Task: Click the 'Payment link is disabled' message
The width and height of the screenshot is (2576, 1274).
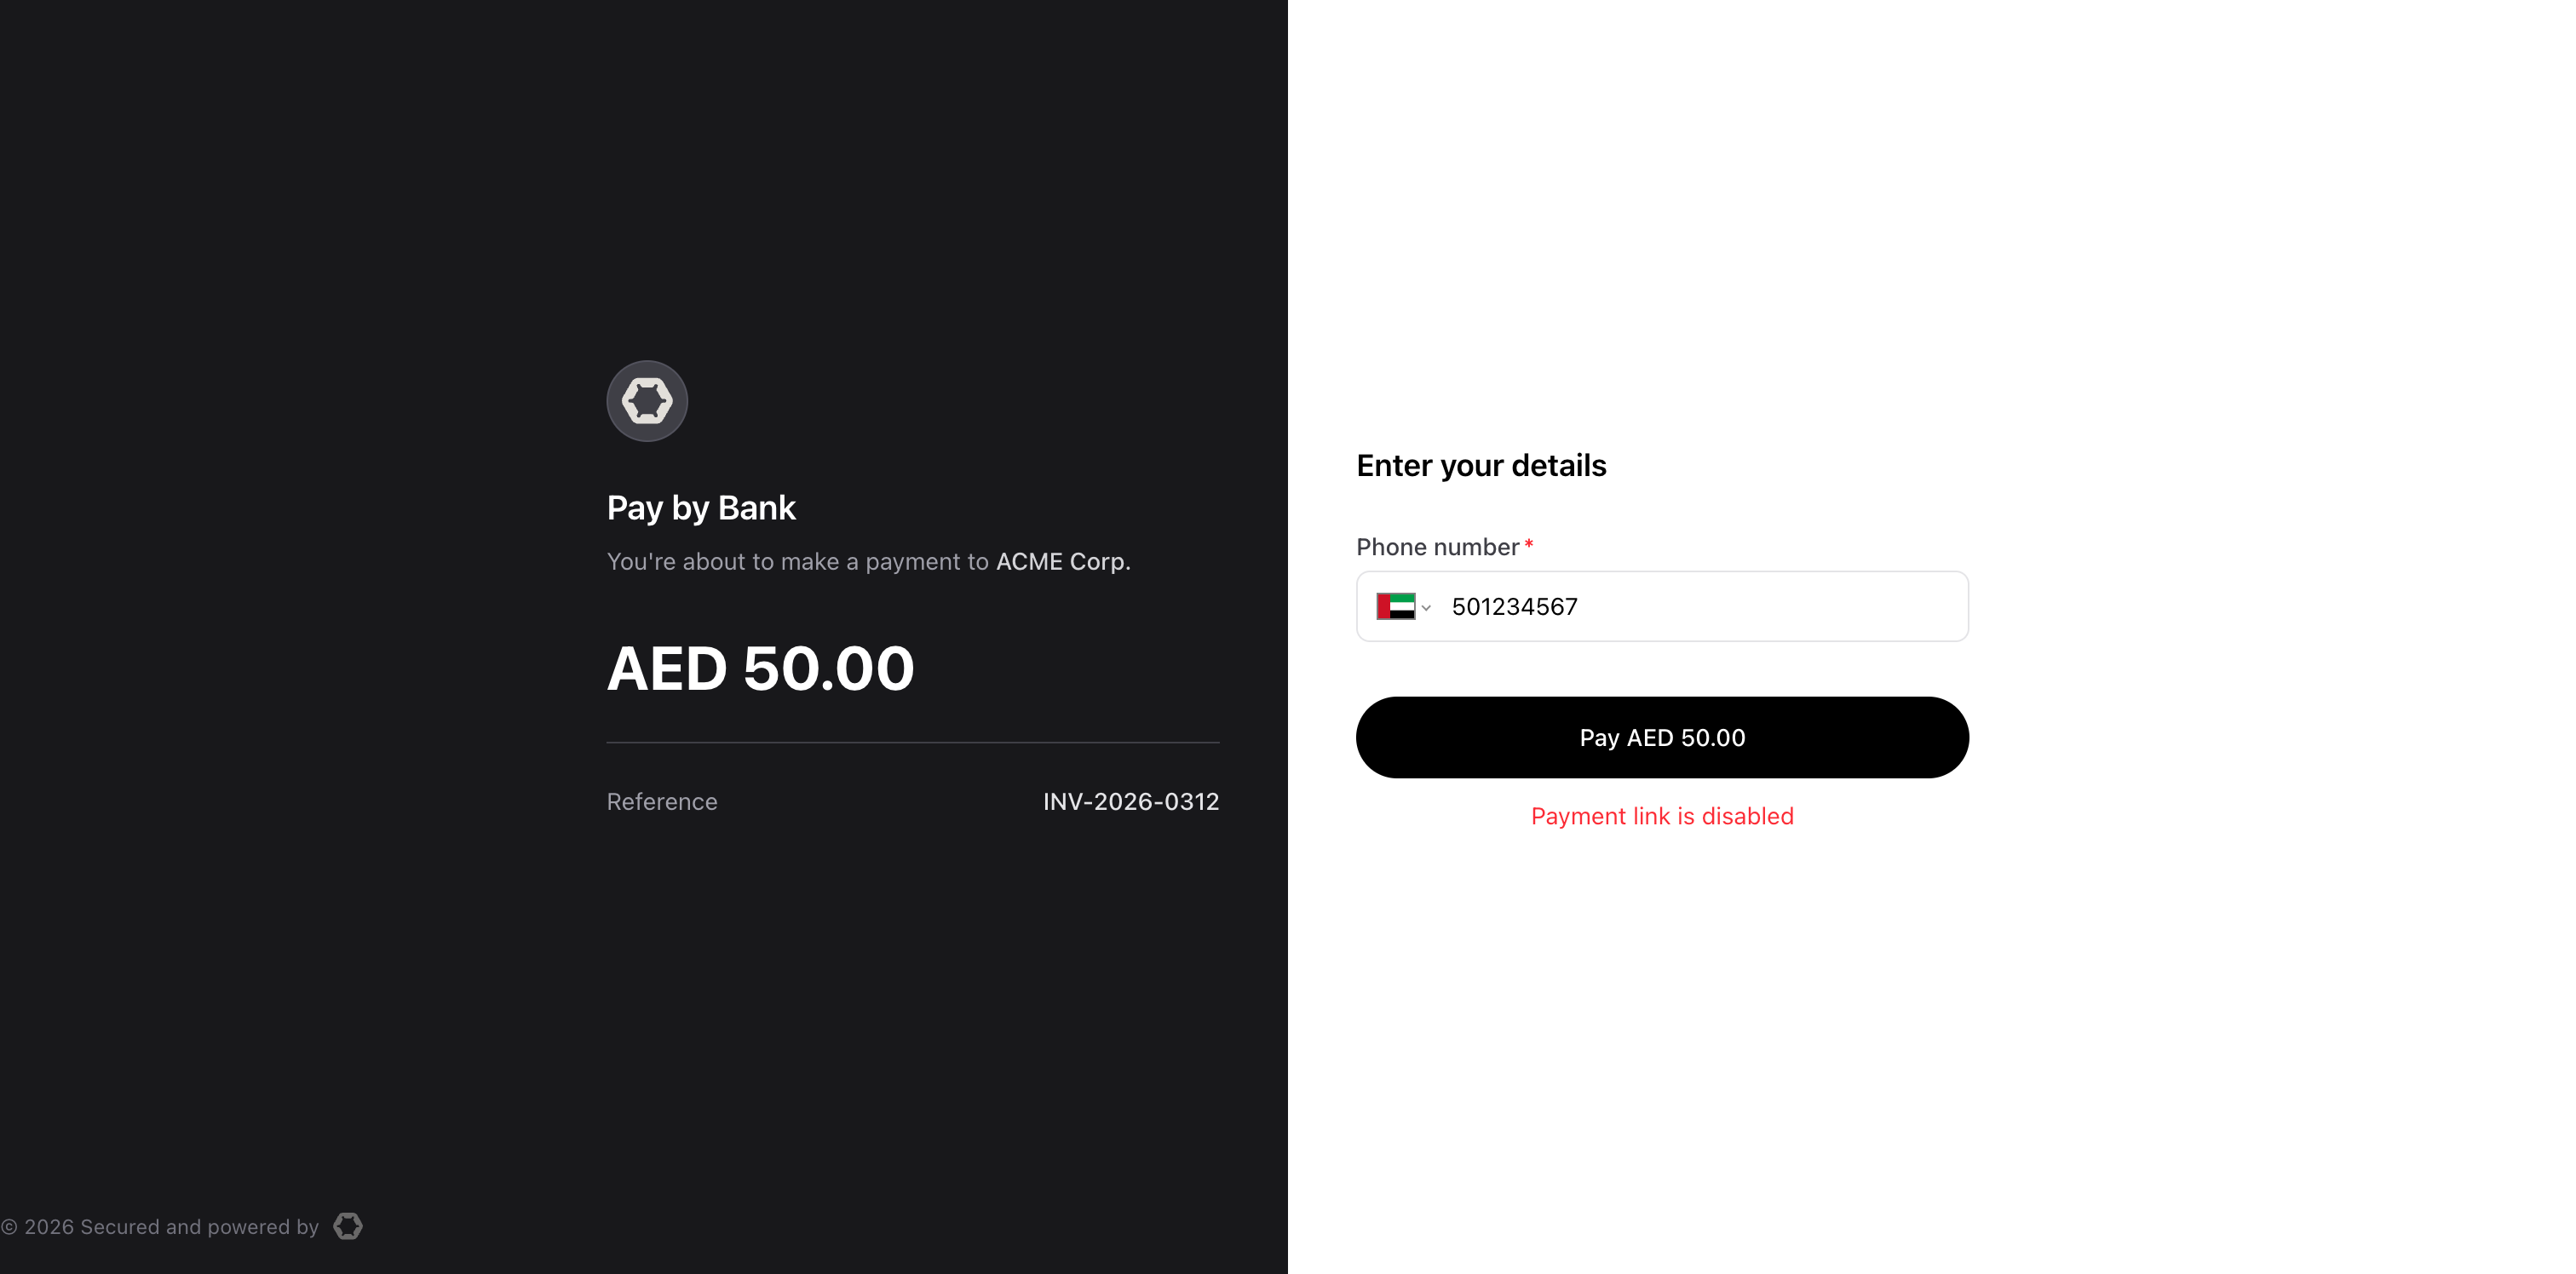Action: pyautogui.click(x=1662, y=816)
